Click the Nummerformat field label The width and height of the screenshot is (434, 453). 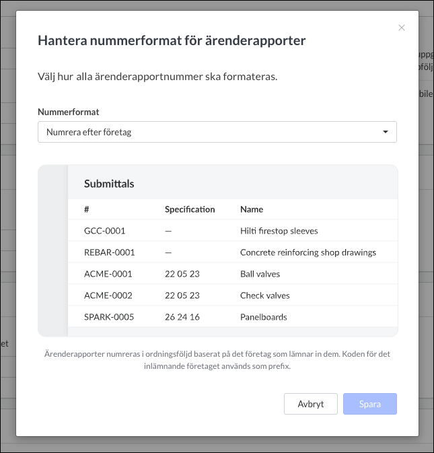(x=69, y=112)
